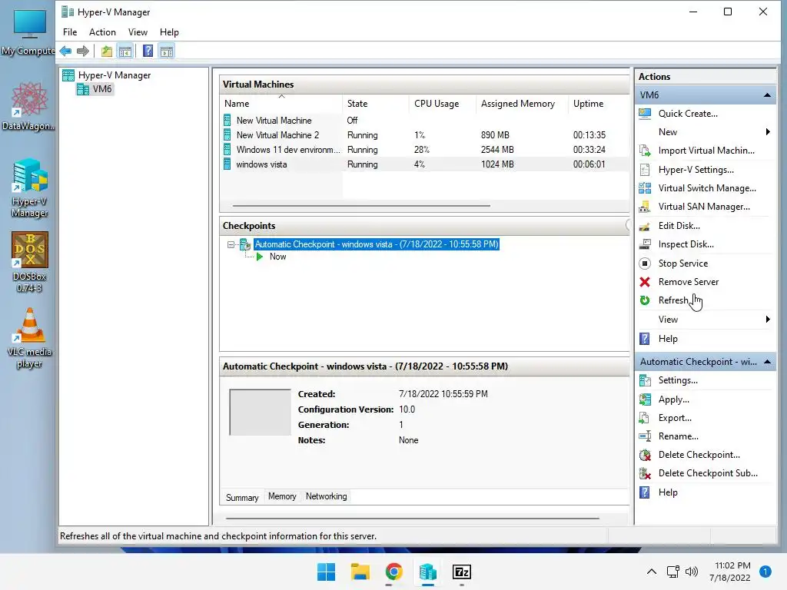The image size is (787, 590).
Task: Click the horizontal scrollbar below the Summary tabs
Action: tap(413, 519)
